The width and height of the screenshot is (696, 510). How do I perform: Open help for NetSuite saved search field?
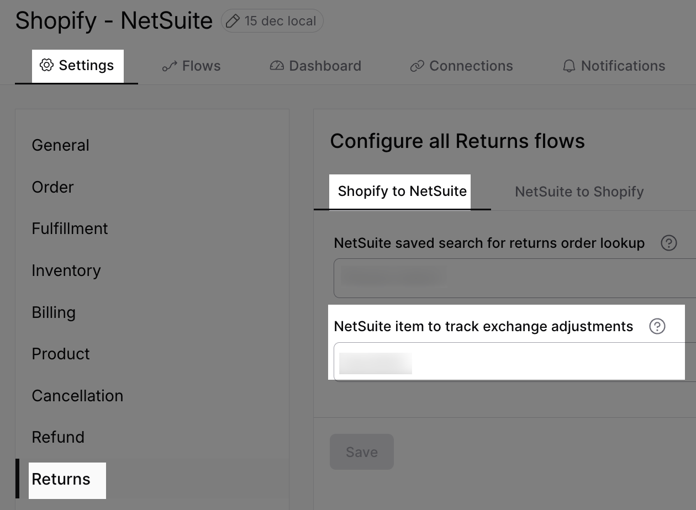[669, 243]
